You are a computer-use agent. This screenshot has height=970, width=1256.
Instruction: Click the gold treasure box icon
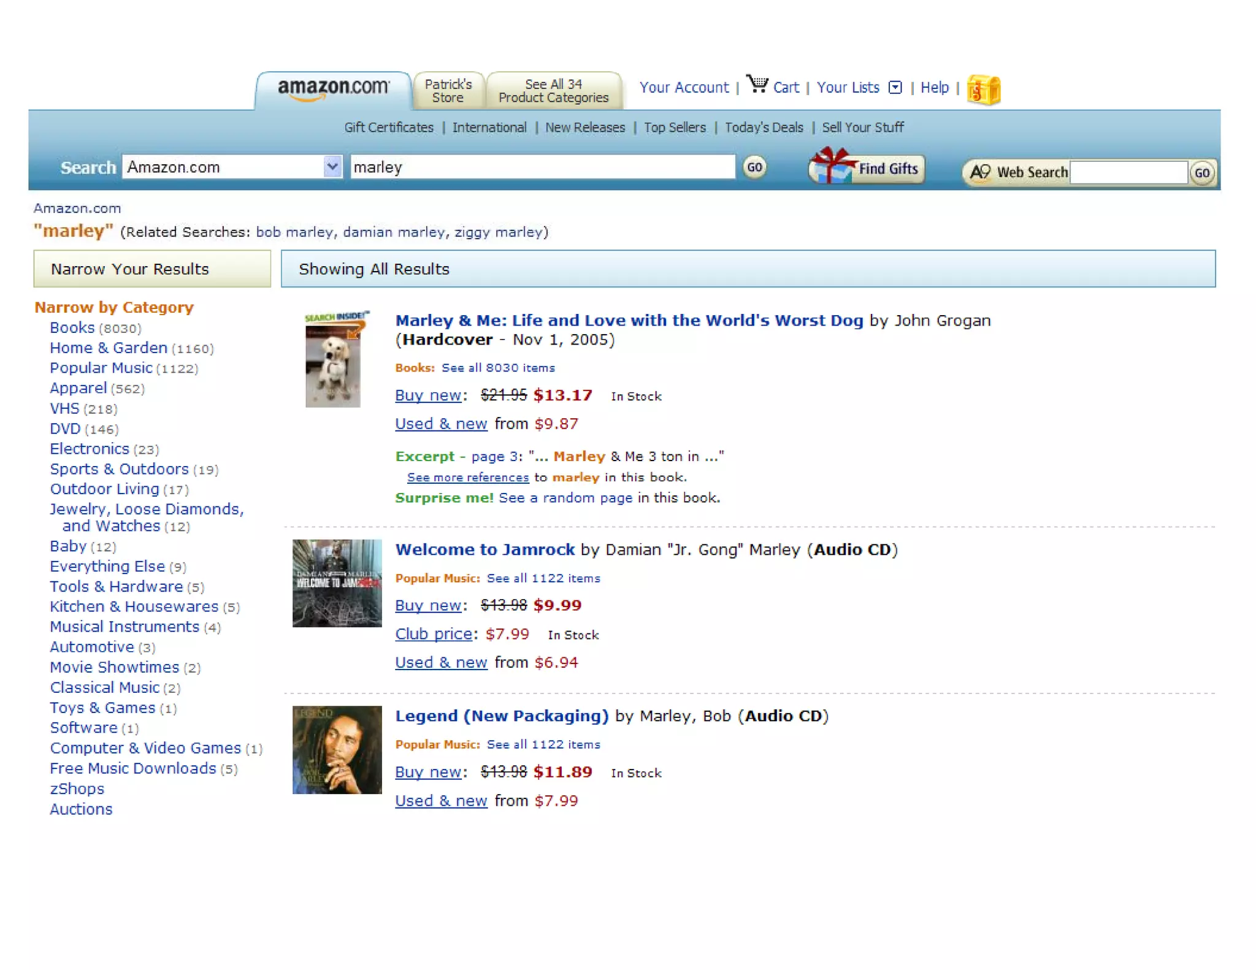[x=983, y=90]
